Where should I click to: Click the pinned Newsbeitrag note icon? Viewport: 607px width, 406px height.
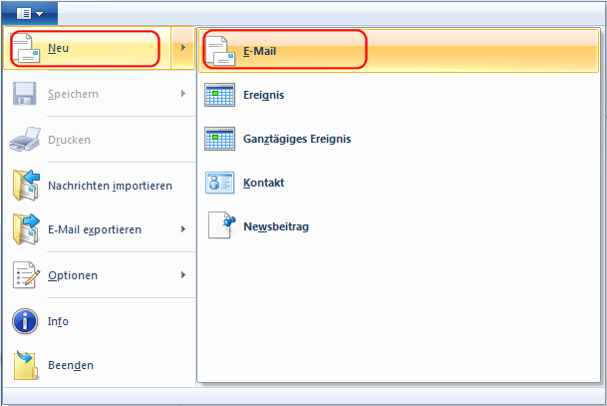click(x=219, y=226)
